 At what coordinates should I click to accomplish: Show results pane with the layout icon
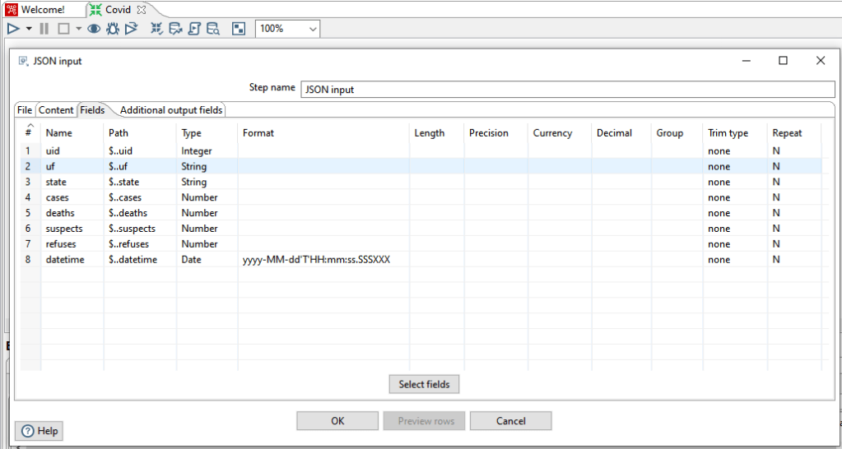(239, 29)
